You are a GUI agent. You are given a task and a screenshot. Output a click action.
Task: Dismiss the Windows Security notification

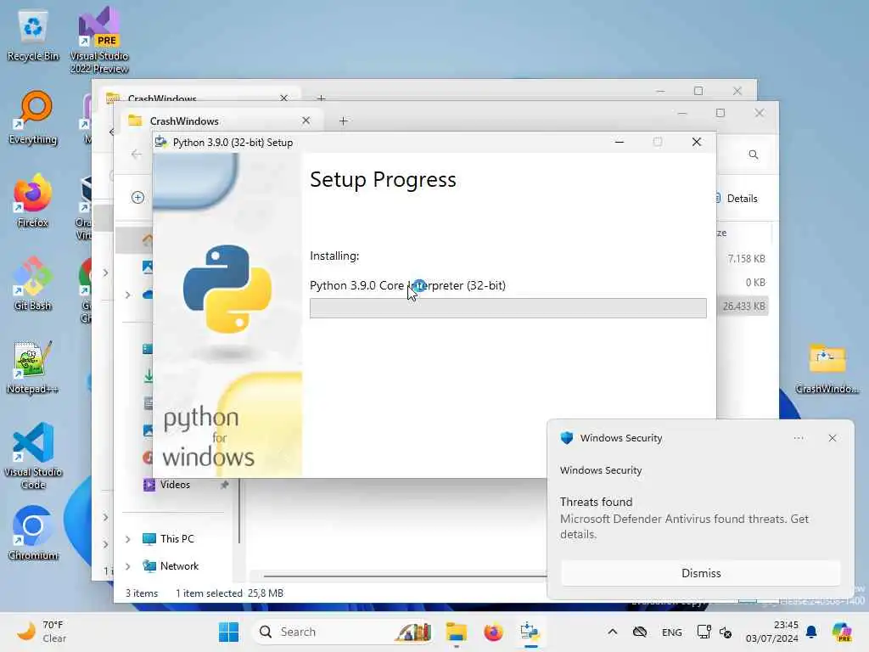700,573
